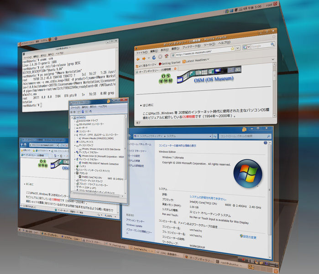Open 編集 menu in Firefox
319x274 pixels.
coord(154,51)
